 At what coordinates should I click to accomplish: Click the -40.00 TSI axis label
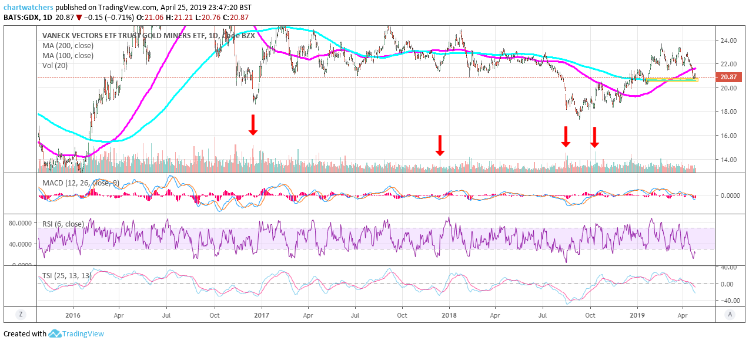pyautogui.click(x=730, y=301)
